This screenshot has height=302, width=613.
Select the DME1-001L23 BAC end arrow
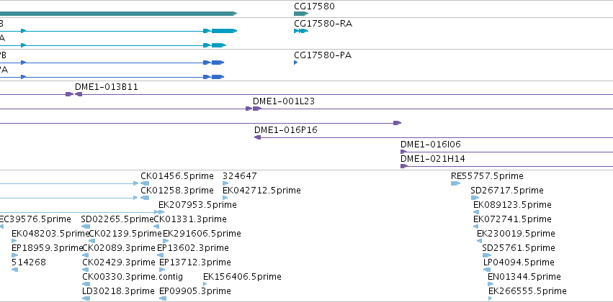pyautogui.click(x=256, y=109)
